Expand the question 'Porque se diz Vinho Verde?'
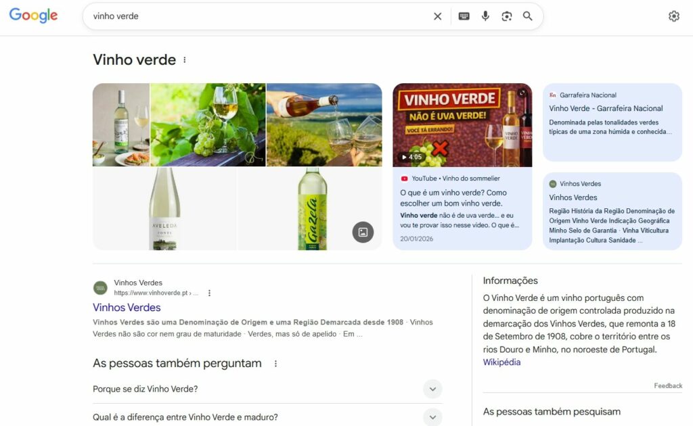The image size is (693, 426). coord(432,389)
